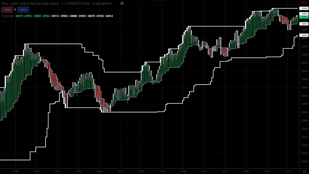Click the 30814 price label on the scale
309x174 pixels.
coord(304,35)
